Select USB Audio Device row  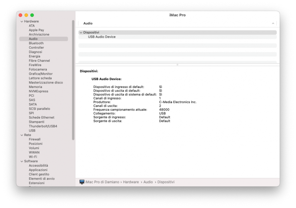pos(178,37)
